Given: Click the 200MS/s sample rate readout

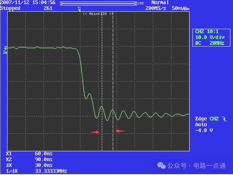Looking at the screenshot, I should click(156, 8).
